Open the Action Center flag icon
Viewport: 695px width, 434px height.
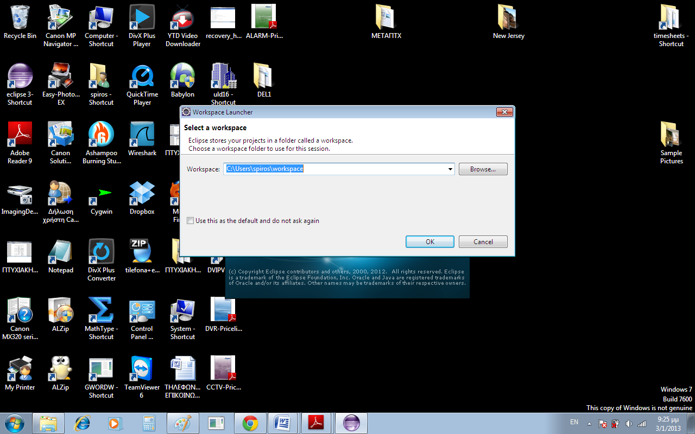[602, 423]
